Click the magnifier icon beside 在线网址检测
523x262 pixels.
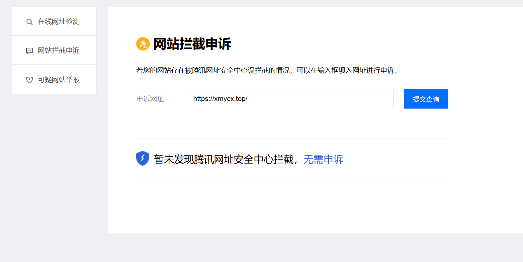(x=30, y=22)
